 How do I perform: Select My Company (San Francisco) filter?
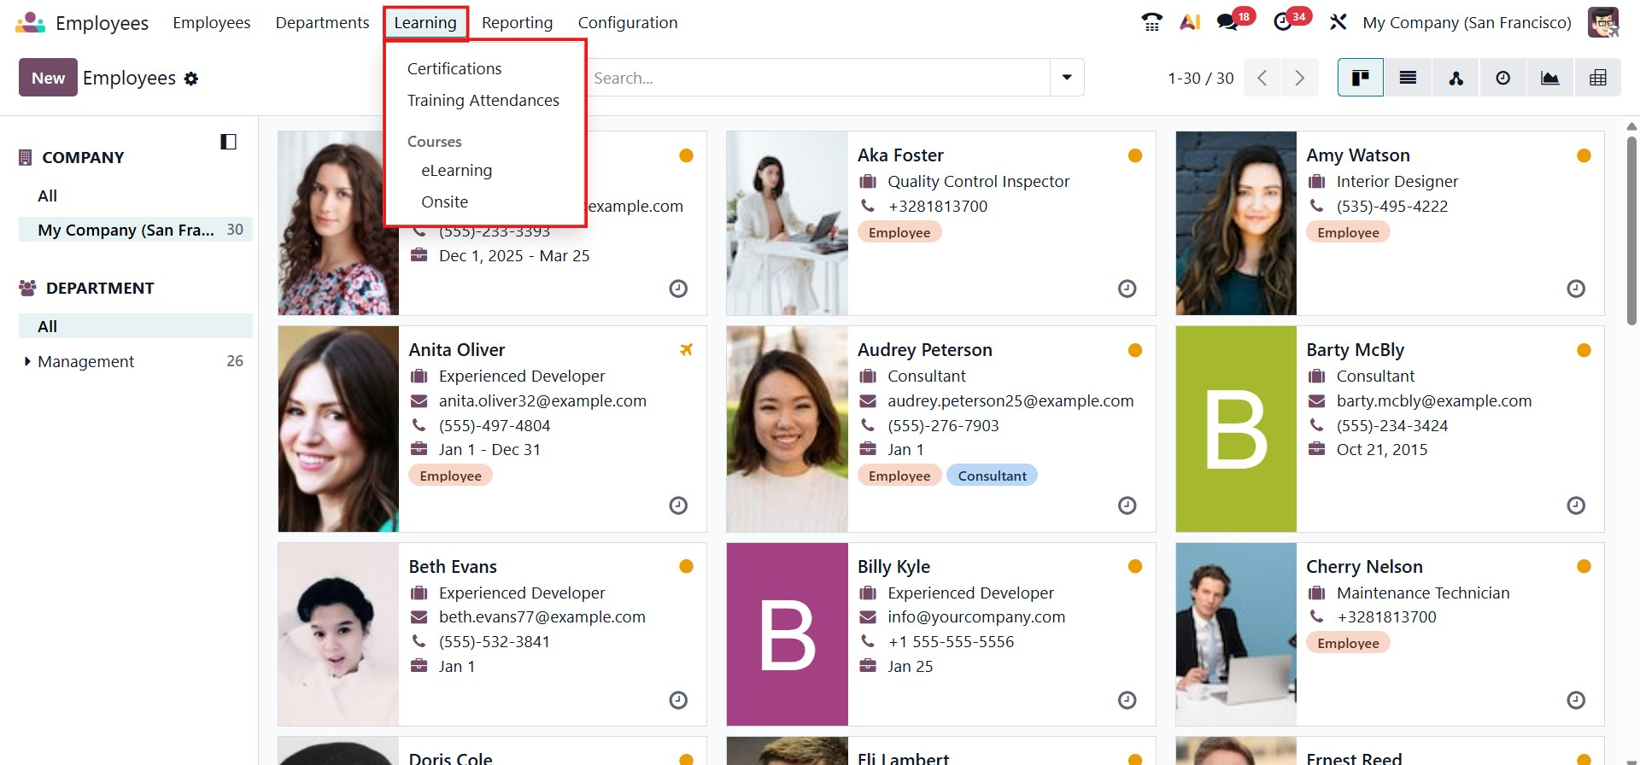126,231
